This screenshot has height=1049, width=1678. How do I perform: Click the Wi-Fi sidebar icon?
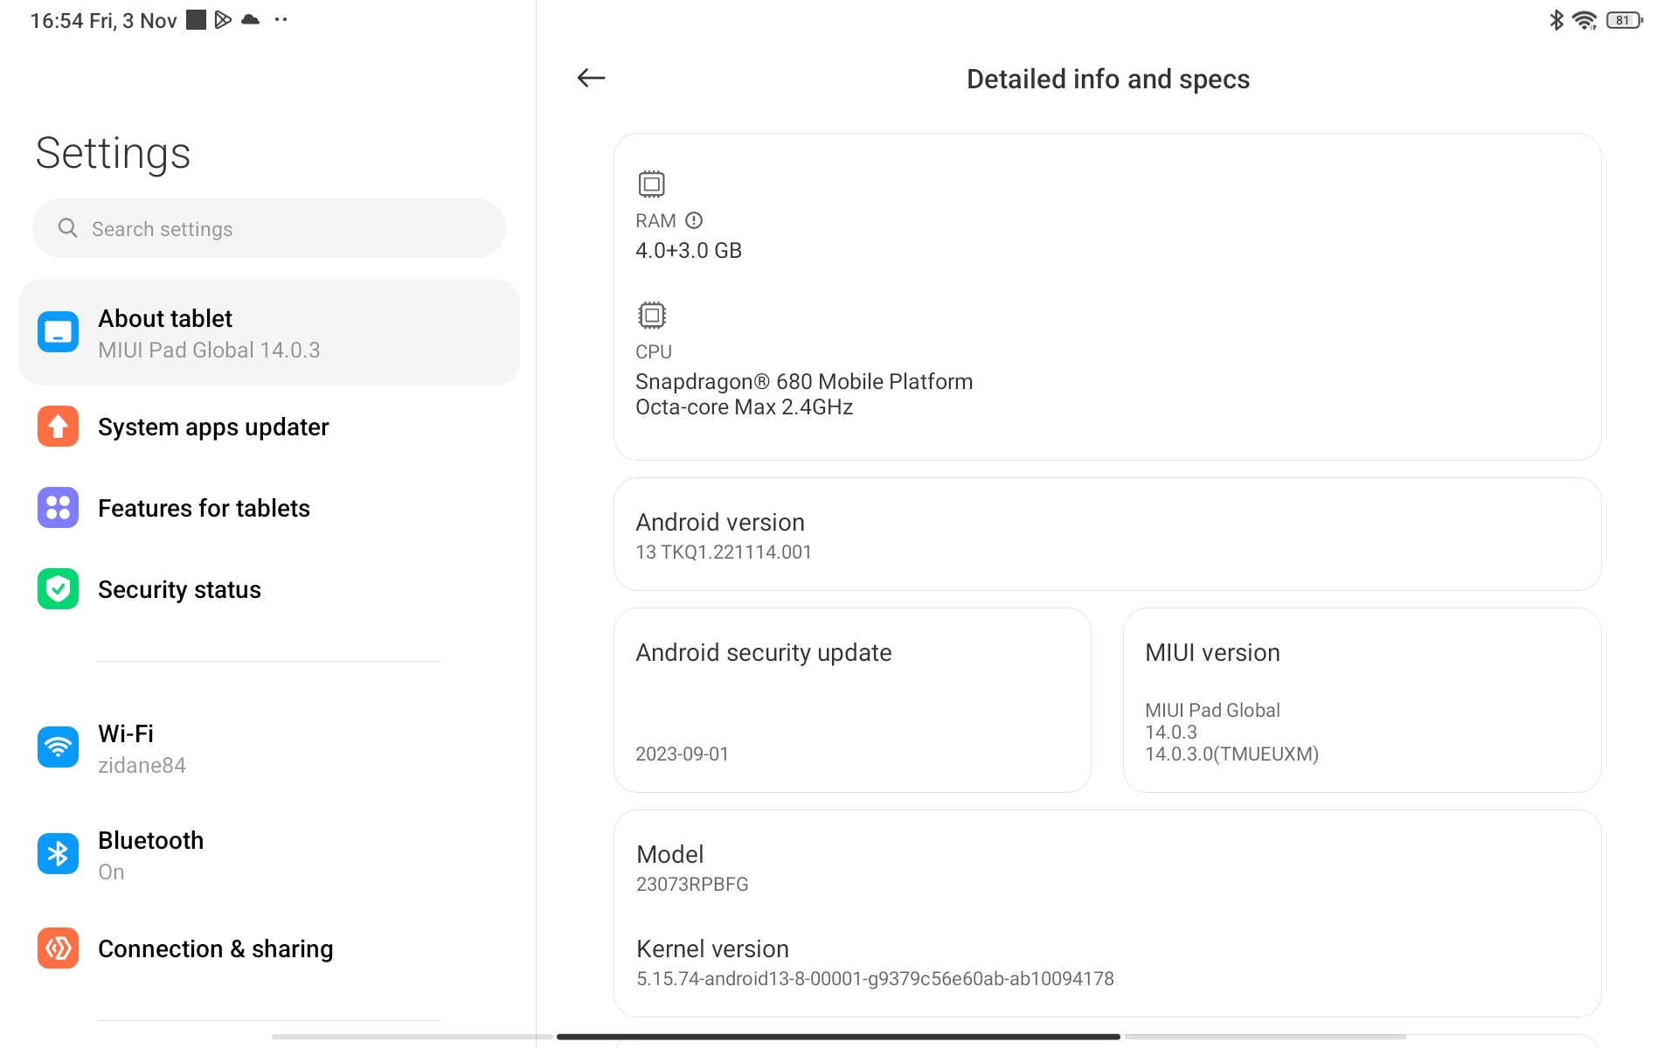[x=58, y=747]
